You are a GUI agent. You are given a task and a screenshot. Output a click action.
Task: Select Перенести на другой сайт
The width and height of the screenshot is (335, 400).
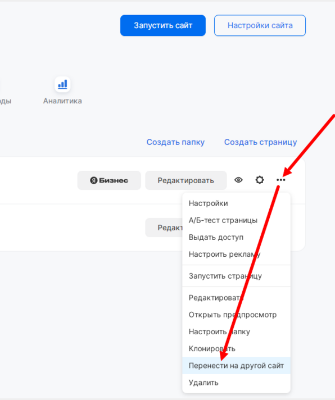coord(236,366)
